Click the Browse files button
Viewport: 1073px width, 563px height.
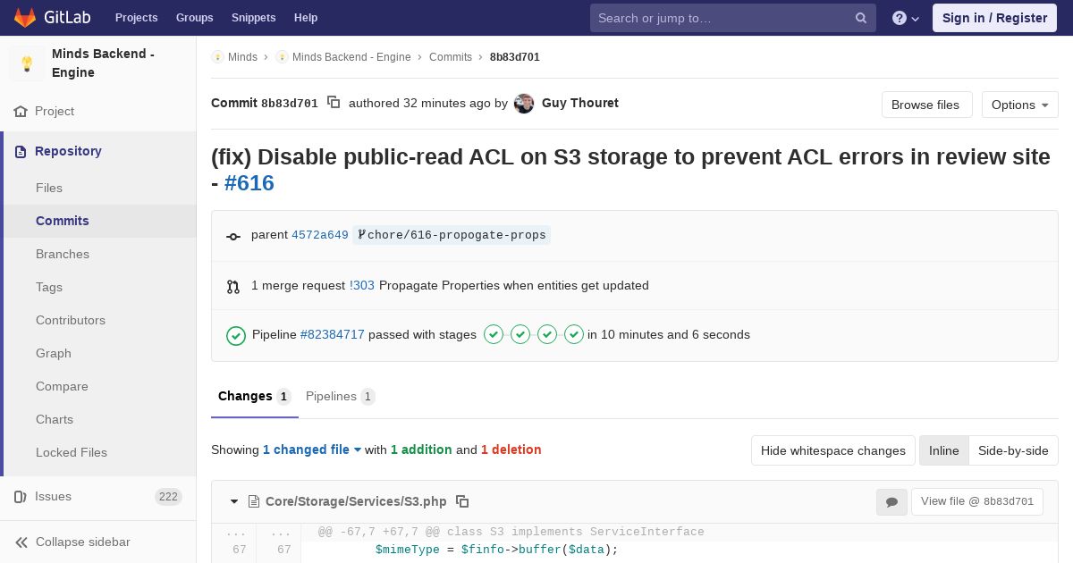(x=925, y=105)
